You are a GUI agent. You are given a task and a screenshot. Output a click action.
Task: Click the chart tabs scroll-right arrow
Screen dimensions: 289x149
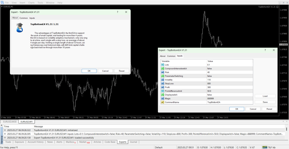pyautogui.click(x=287, y=121)
